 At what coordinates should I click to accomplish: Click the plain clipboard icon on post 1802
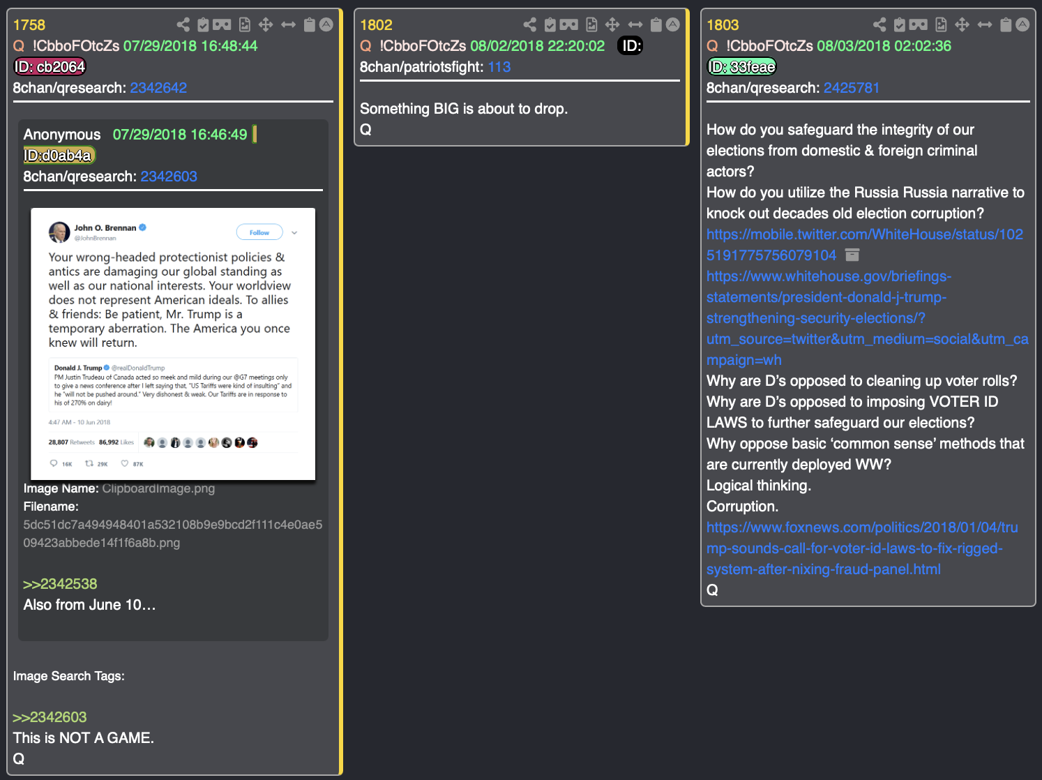point(656,25)
